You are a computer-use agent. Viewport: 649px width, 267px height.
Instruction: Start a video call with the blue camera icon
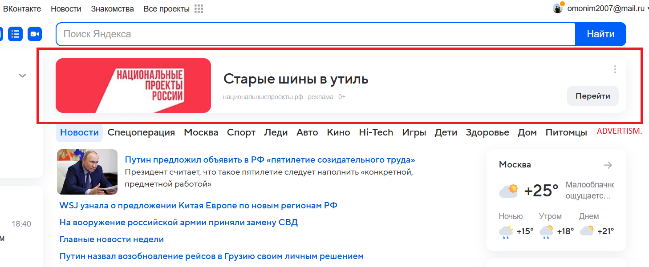click(x=35, y=34)
